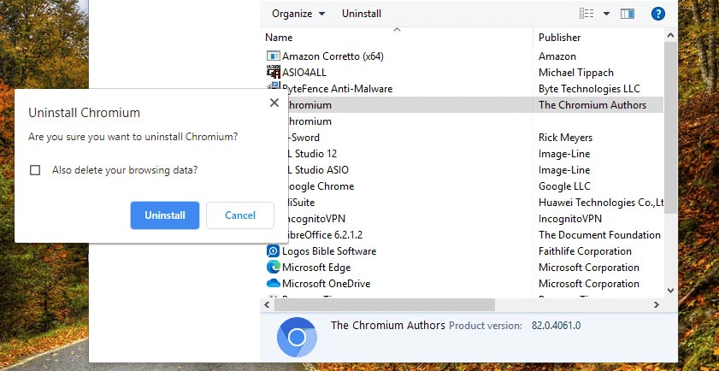Close the Uninstall Chromium dialog with X

tap(274, 103)
